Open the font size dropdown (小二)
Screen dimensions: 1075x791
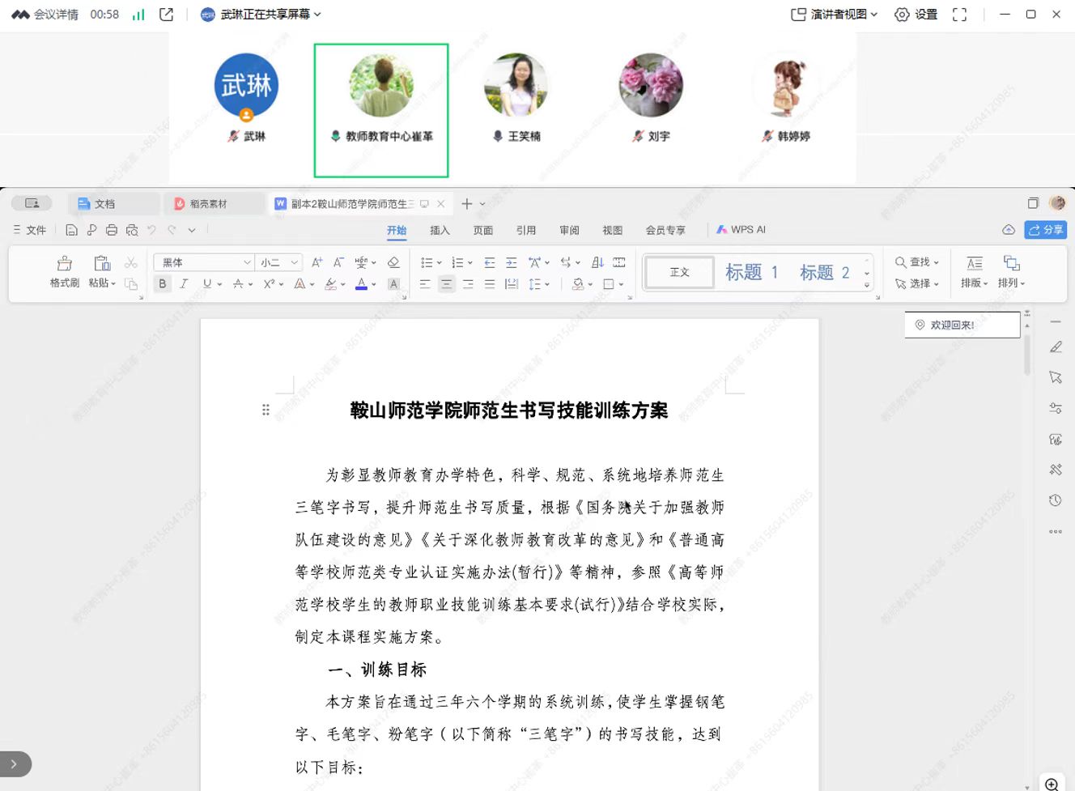click(x=295, y=262)
